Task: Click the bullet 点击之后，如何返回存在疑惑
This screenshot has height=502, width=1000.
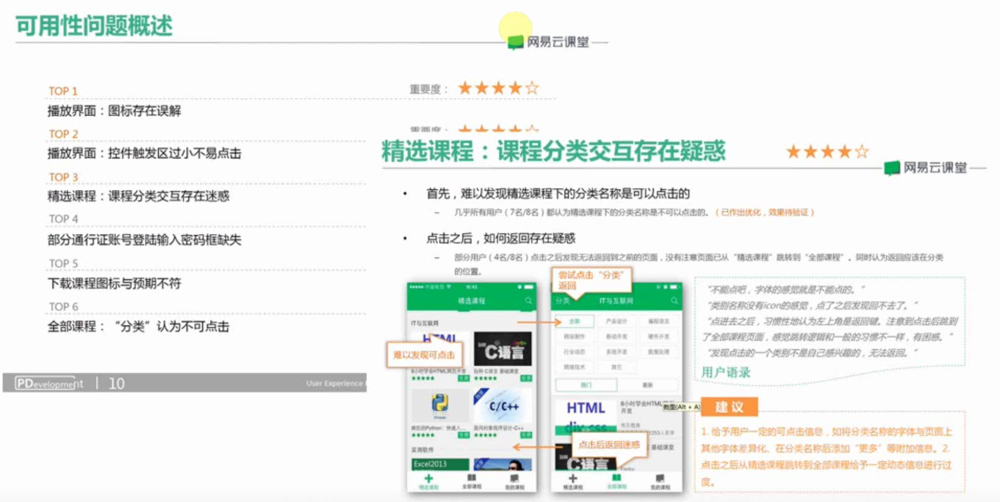Action: (501, 238)
